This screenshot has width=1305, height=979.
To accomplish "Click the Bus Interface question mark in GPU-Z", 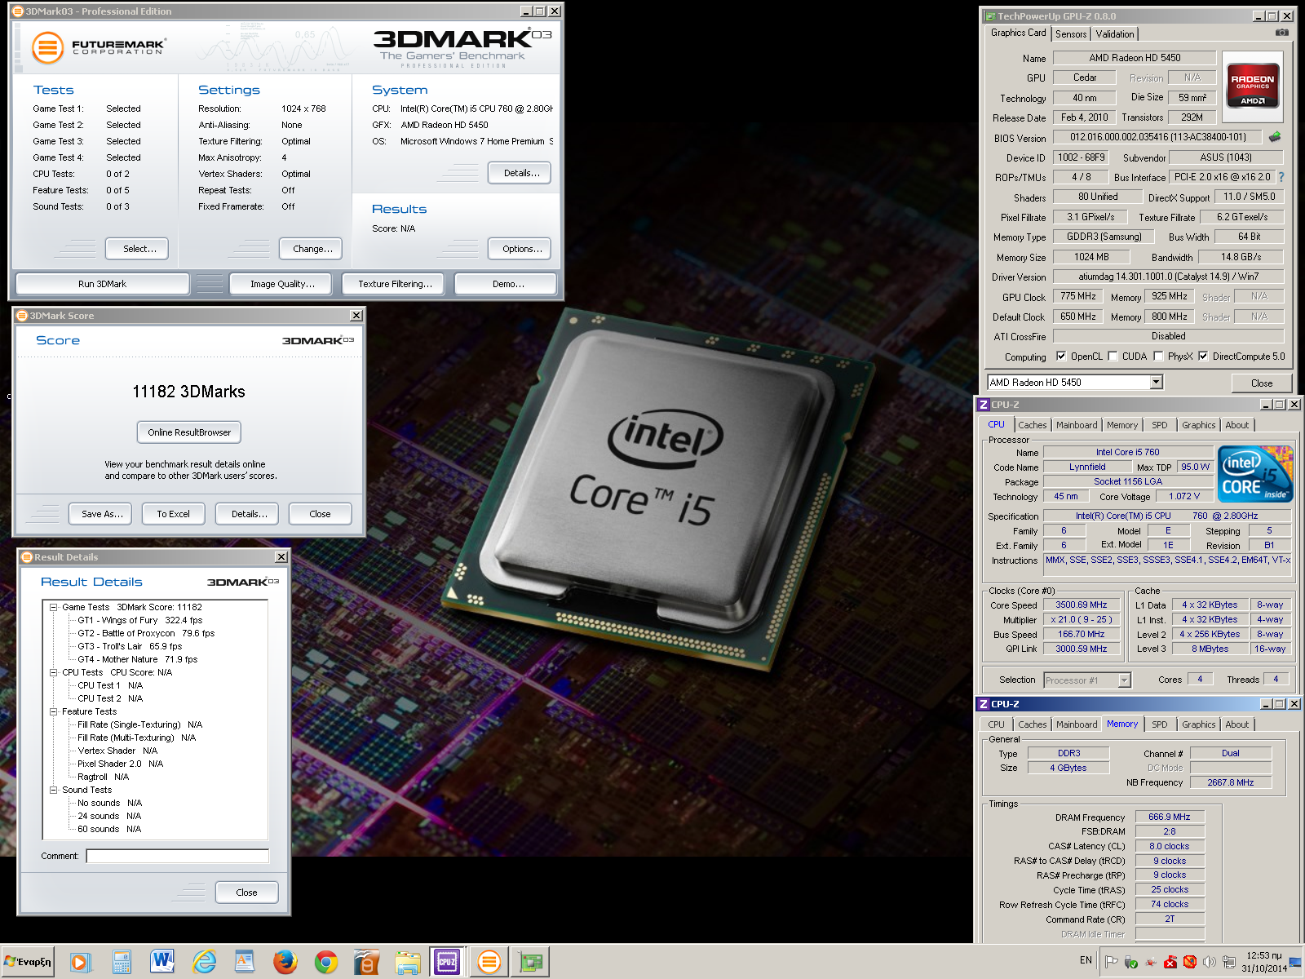I will coord(1281,177).
